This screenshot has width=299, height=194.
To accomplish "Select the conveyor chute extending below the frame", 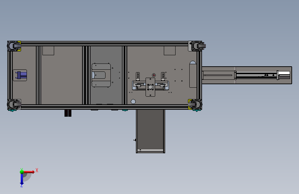I will 150,131.
